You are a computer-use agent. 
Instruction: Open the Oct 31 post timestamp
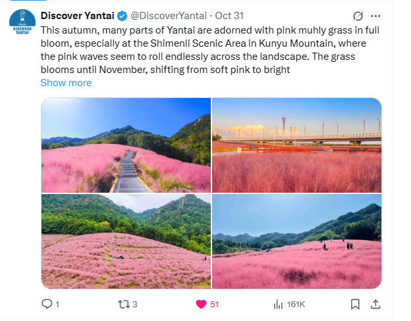click(229, 16)
